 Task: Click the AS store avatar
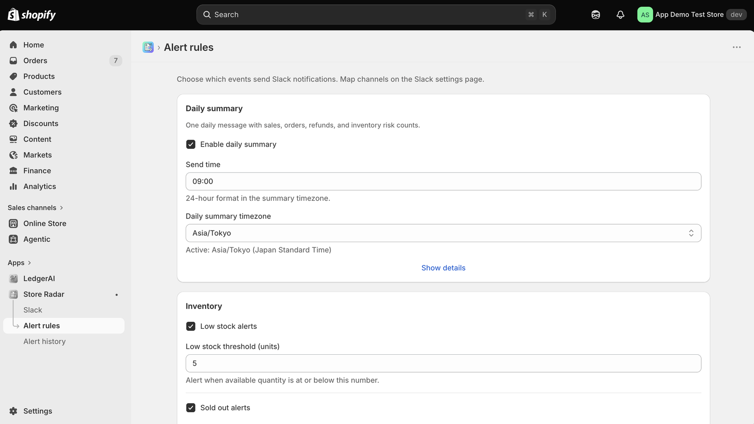(645, 15)
